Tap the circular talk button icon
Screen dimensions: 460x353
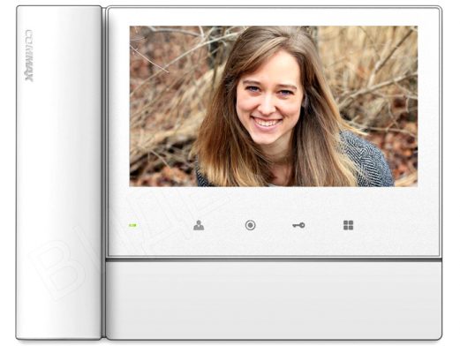pos(250,225)
